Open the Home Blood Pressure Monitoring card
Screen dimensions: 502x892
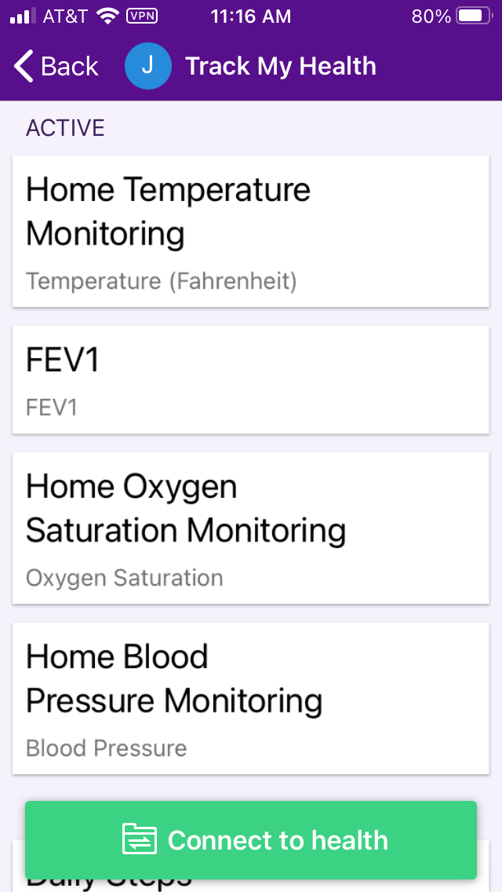pos(251,698)
